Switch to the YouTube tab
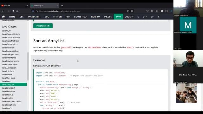Screen dimensions: 203x114 click(x=14, y=6)
